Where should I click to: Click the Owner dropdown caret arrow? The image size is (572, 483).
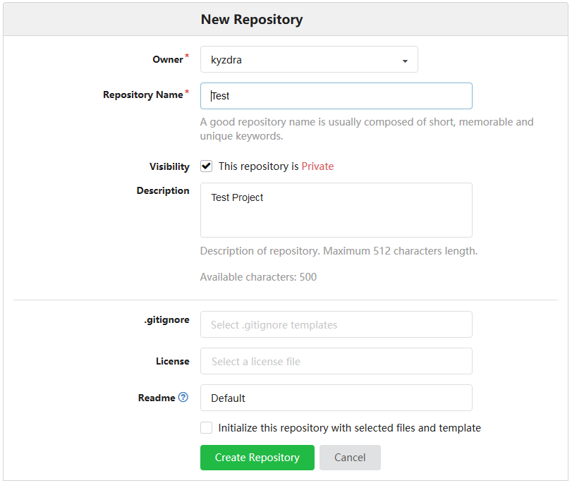(405, 61)
